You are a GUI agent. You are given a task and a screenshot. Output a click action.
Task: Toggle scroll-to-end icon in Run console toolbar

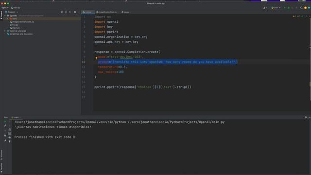pos(10,134)
